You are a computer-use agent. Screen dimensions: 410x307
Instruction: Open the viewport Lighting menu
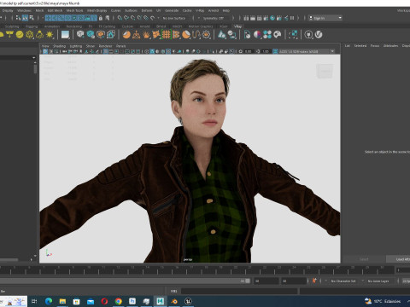pos(76,46)
